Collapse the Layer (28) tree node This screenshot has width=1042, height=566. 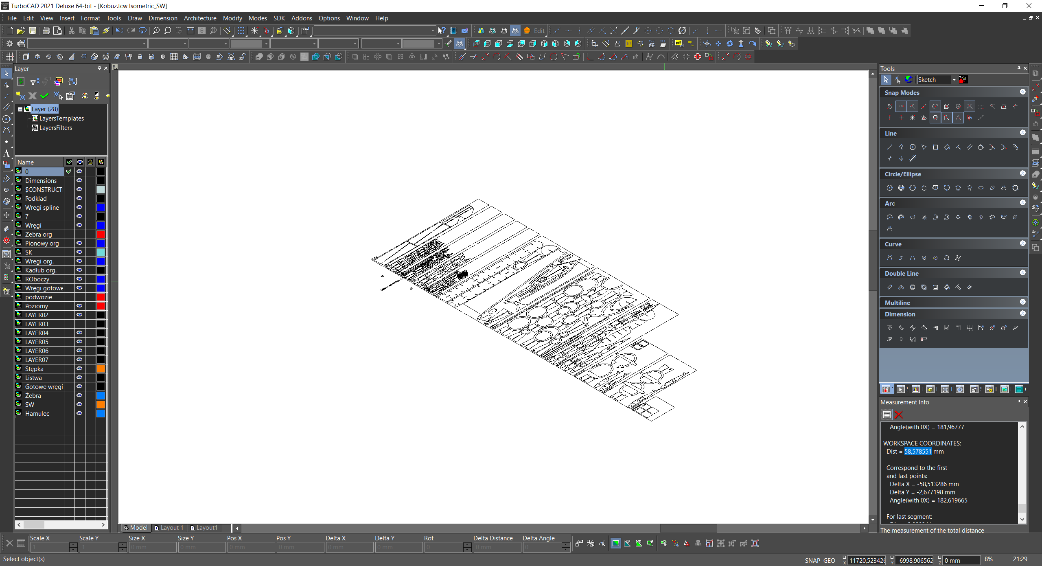[20, 109]
